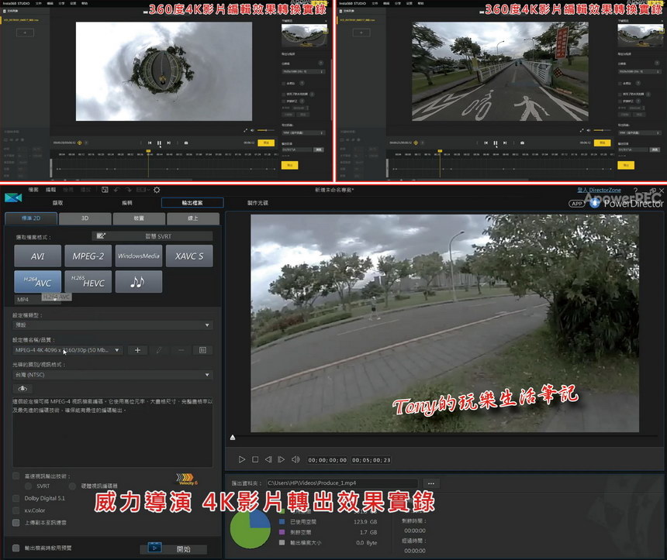Click the 開始 start button
Image resolution: width=667 pixels, height=560 pixels.
click(174, 548)
